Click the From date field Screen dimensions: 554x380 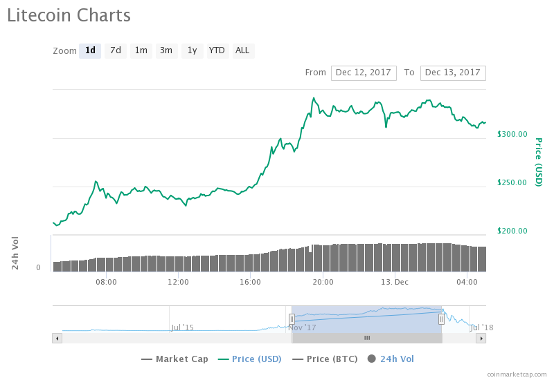click(x=364, y=73)
